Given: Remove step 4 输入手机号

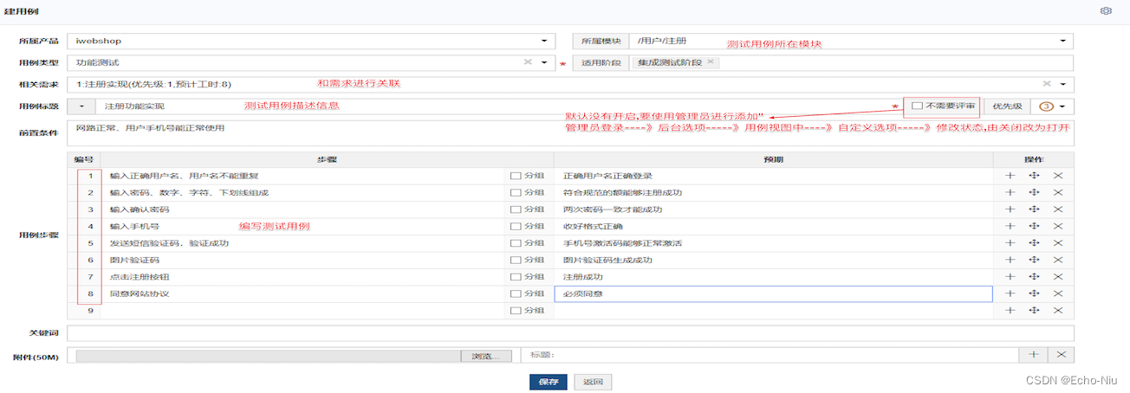Looking at the screenshot, I should (1058, 226).
